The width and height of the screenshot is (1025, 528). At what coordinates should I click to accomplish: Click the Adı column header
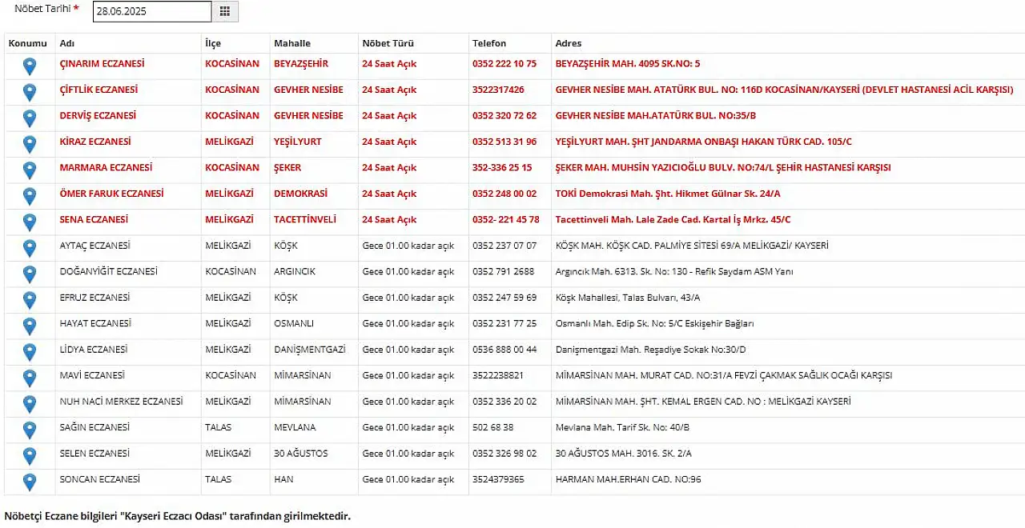pyautogui.click(x=67, y=43)
